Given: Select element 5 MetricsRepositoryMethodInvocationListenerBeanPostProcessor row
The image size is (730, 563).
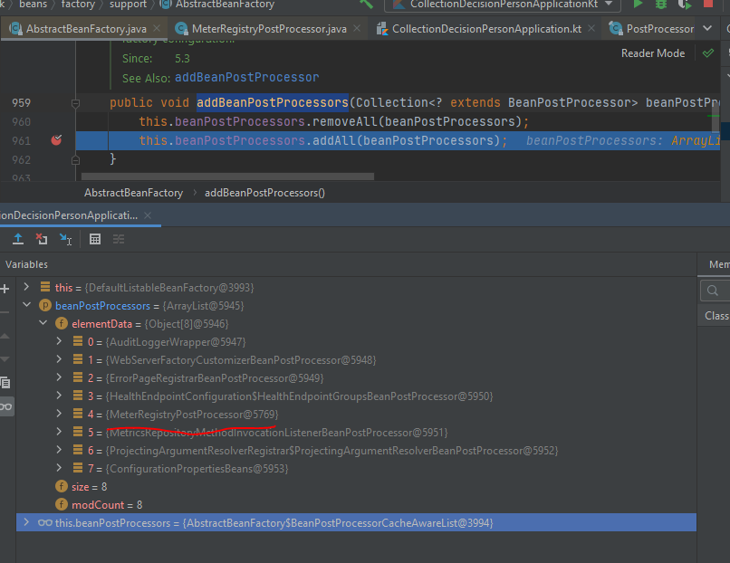Looking at the screenshot, I should point(357,433).
